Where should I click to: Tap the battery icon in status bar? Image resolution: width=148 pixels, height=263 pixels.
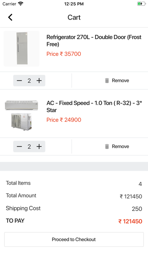pos(141,4)
